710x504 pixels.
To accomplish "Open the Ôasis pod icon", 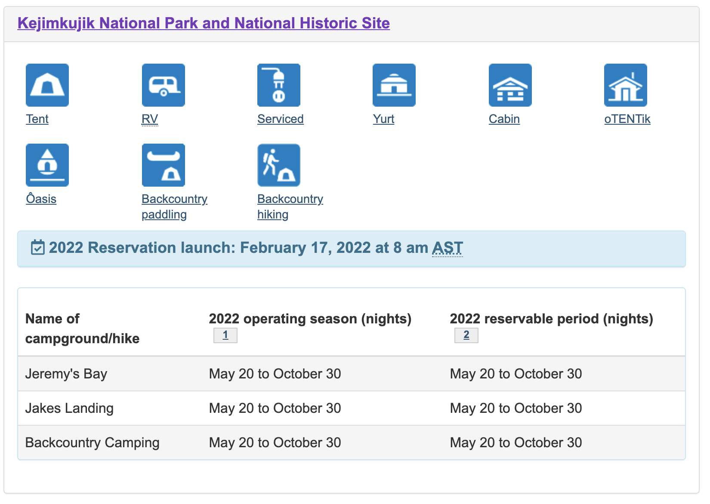I will 47,165.
